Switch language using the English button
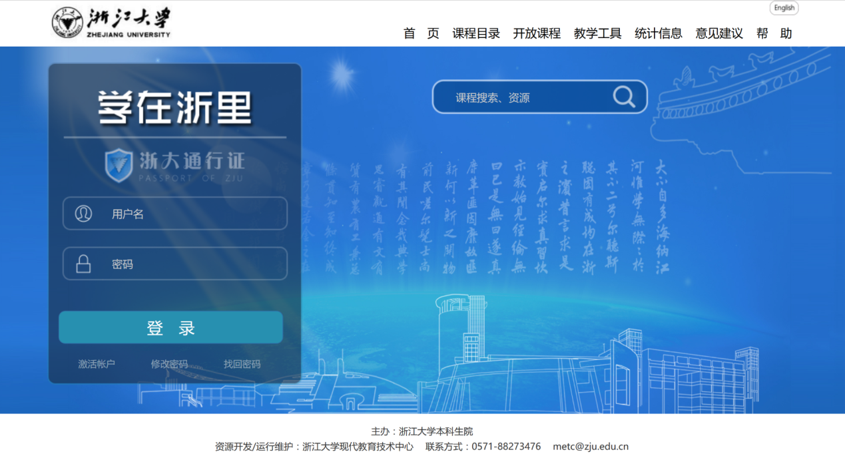Screen dimensions: 845x456 (784, 8)
